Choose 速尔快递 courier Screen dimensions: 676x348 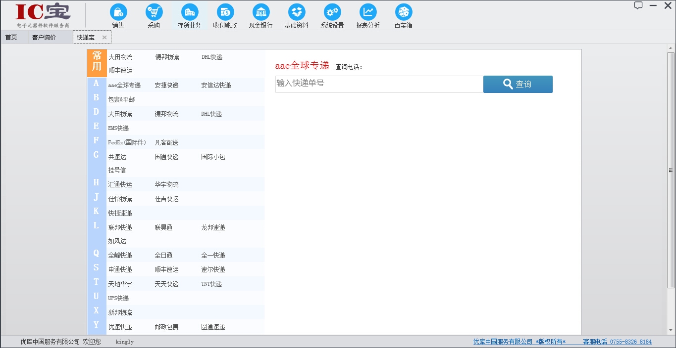[x=213, y=270]
